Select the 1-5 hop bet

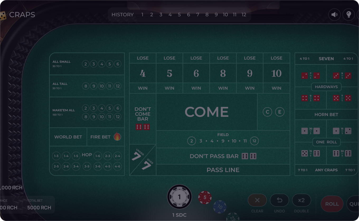click(76, 156)
